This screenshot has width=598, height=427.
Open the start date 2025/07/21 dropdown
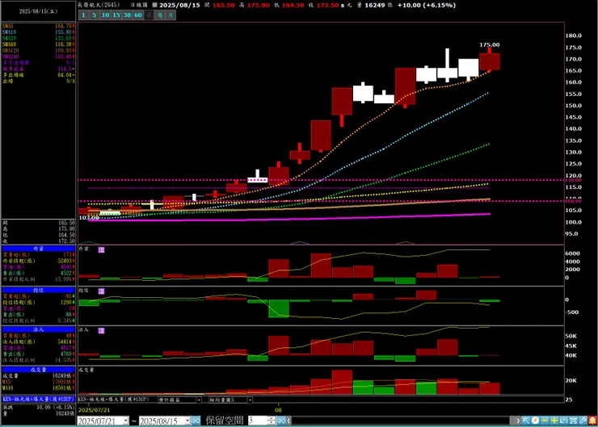[x=125, y=421]
